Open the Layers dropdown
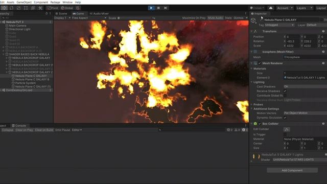Image resolution: width=327 pixels, height=184 pixels. point(305,8)
